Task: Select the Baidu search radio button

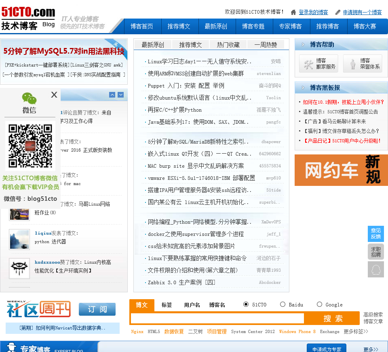Action: pyautogui.click(x=283, y=304)
